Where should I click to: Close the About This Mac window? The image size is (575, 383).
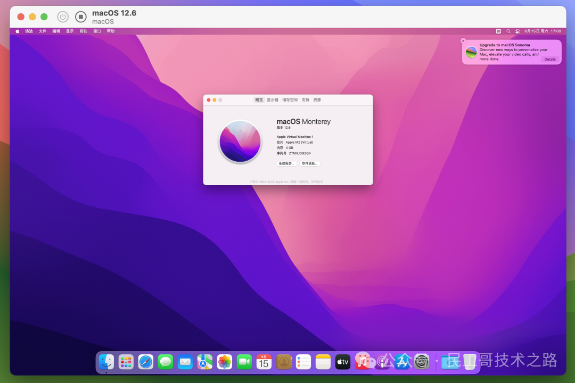coord(209,100)
